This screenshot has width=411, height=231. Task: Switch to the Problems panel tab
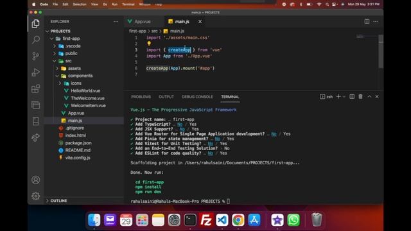point(141,97)
